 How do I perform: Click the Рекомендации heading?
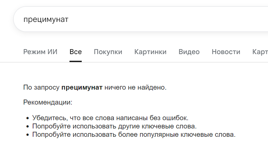pyautogui.click(x=48, y=103)
